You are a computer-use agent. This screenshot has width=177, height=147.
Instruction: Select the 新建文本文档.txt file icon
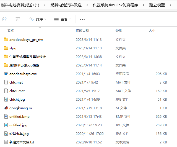click(x=6, y=142)
